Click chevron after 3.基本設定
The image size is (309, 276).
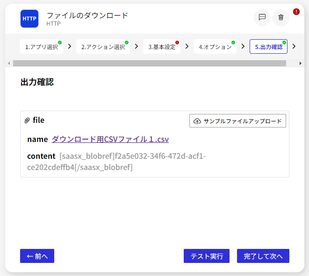point(187,46)
